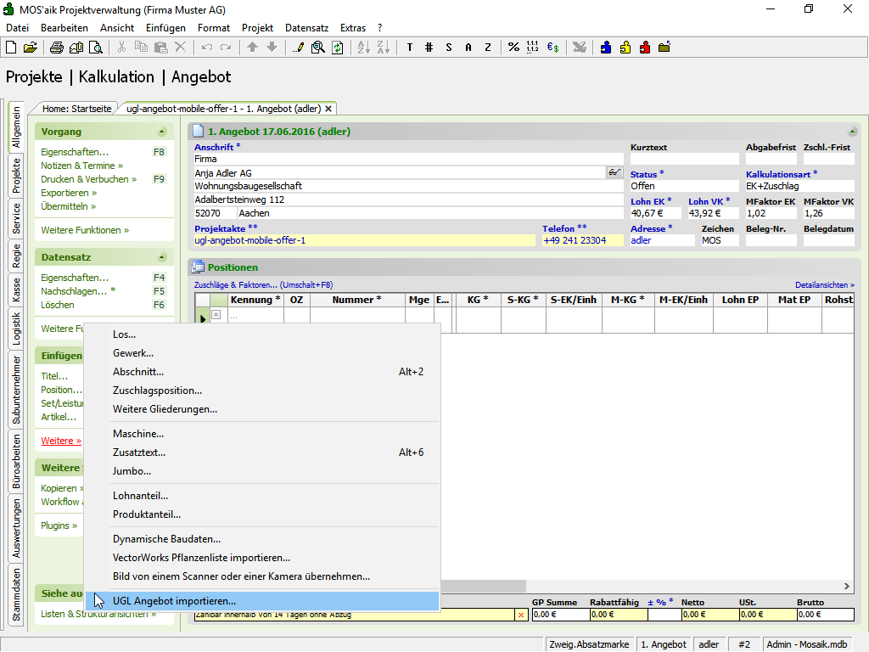This screenshot has width=869, height=652.
Task: Click the percent sign toolbar icon
Action: [513, 48]
